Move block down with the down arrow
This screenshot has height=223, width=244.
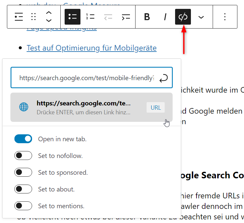[x=48, y=21]
